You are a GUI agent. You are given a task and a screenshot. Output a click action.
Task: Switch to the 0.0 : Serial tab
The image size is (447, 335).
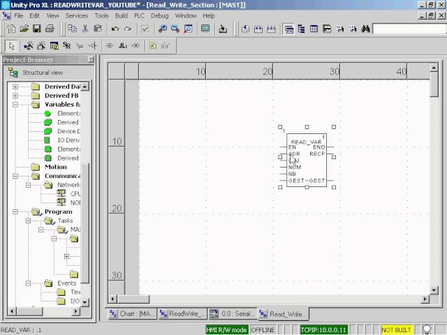pos(233,314)
